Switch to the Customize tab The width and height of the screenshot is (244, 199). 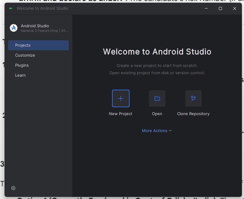click(25, 55)
